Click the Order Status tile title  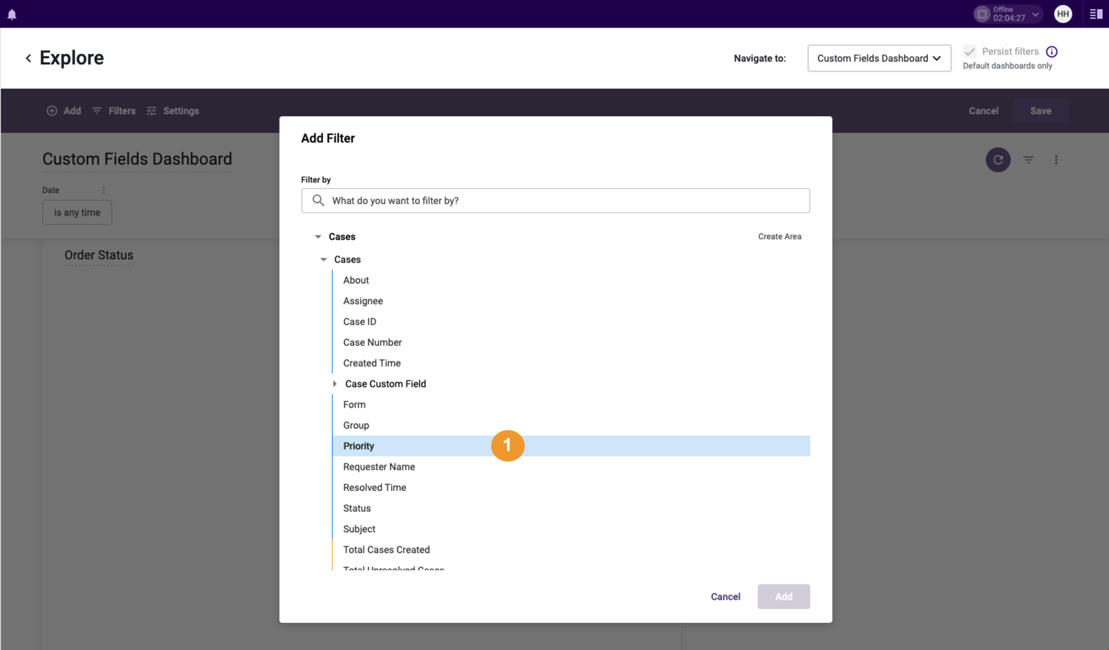pos(99,255)
